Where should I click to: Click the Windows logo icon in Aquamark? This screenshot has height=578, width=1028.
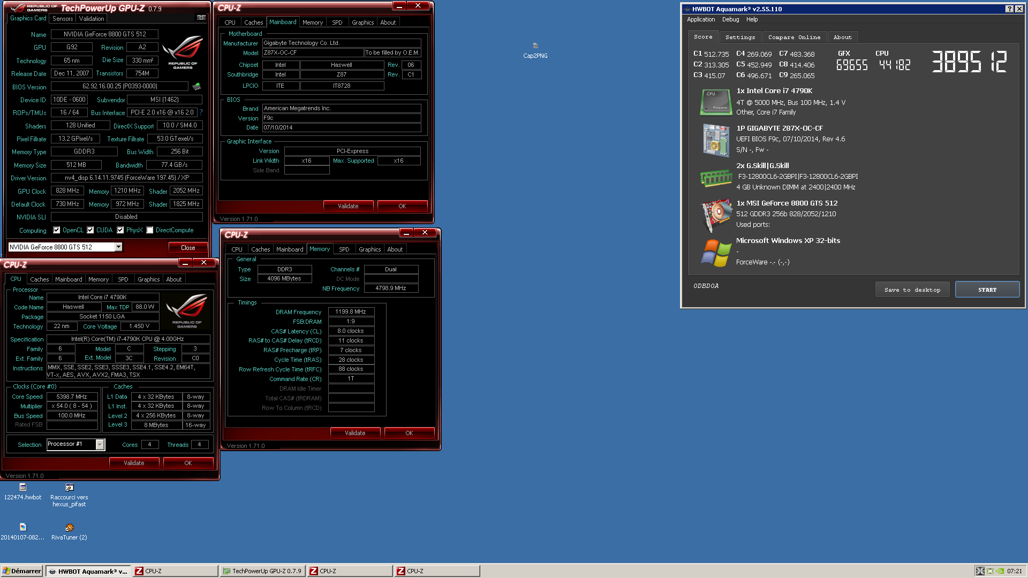click(x=716, y=253)
